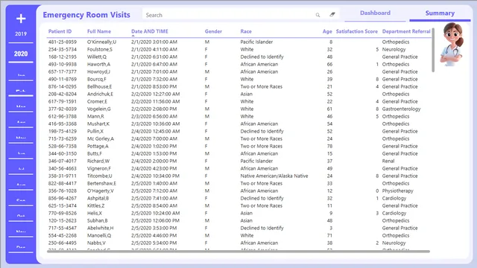477x268 pixels.
Task: Select Patient ID 481-25-8959
Action: coord(63,42)
